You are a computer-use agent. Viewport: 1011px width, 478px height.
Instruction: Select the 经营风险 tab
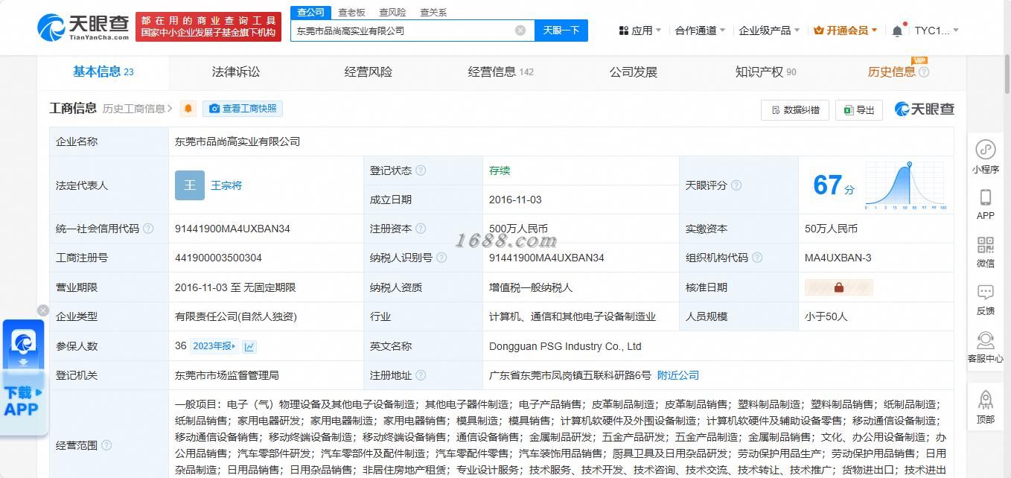369,72
